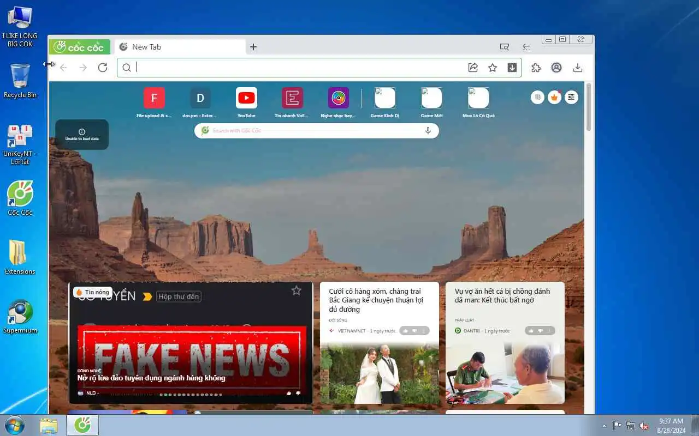Open the user profile icon
699x436 pixels.
pyautogui.click(x=556, y=68)
